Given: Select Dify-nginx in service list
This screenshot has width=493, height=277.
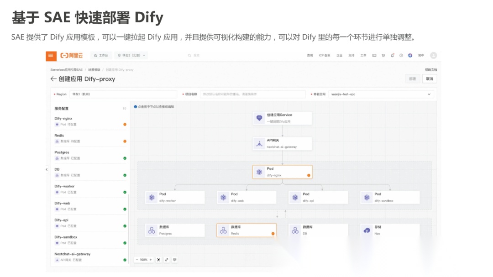Looking at the screenshot, I should point(90,121).
